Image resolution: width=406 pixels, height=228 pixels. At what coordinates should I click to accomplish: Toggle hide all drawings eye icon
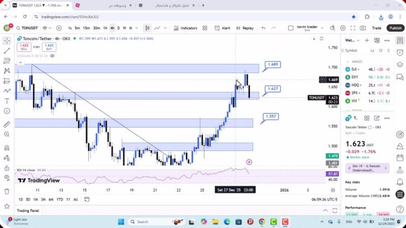[7, 176]
